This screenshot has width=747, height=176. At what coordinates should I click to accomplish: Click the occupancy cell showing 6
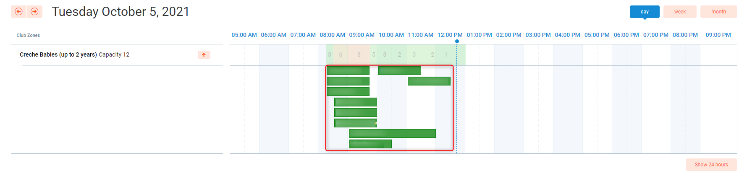click(x=341, y=54)
